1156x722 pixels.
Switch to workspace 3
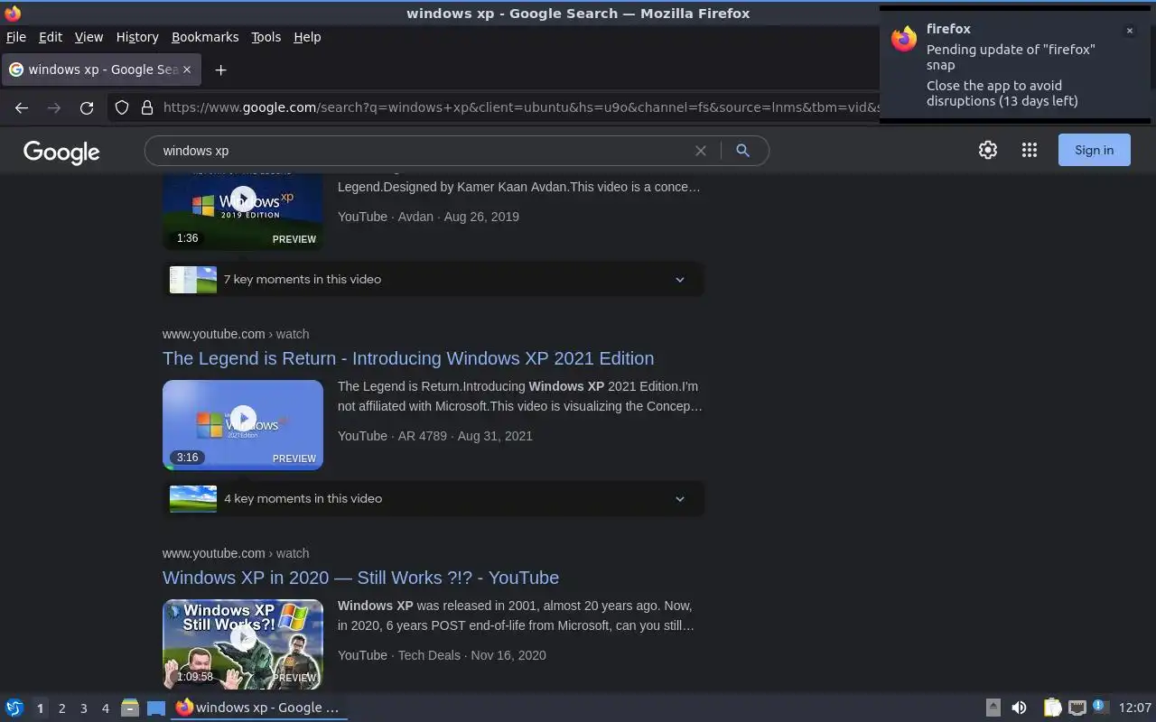coord(83,708)
